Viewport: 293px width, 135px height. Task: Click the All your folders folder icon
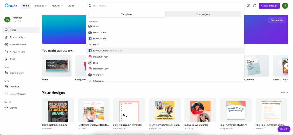tap(6, 52)
